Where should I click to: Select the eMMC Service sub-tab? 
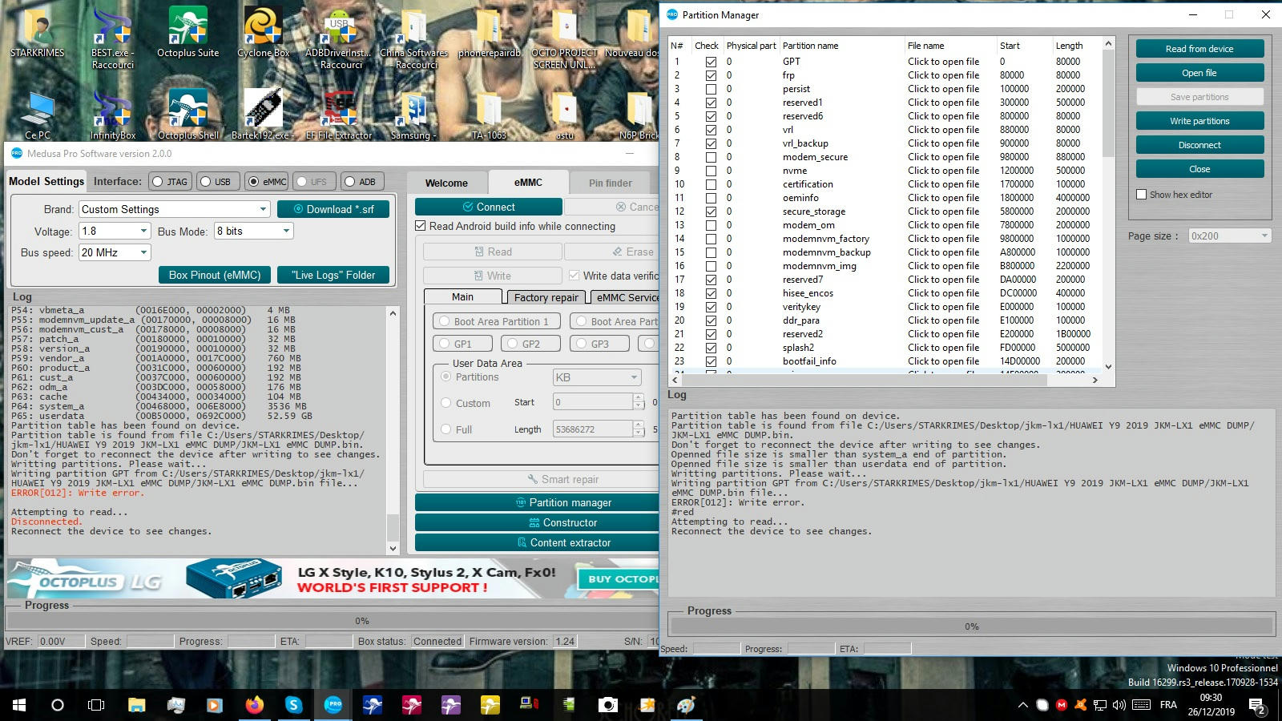pos(625,297)
